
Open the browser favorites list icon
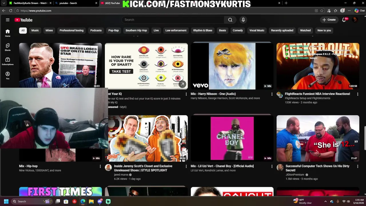click(336, 11)
